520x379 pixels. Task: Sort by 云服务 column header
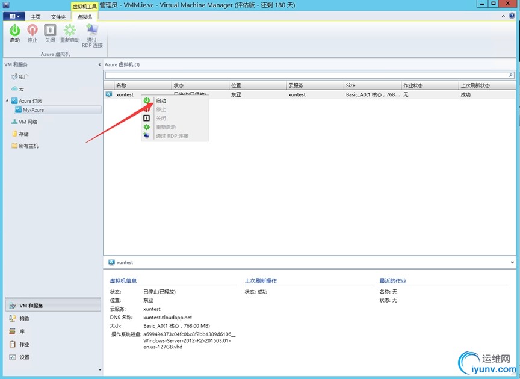315,85
